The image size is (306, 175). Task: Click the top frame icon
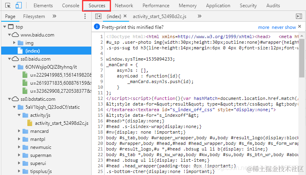coord(11,26)
